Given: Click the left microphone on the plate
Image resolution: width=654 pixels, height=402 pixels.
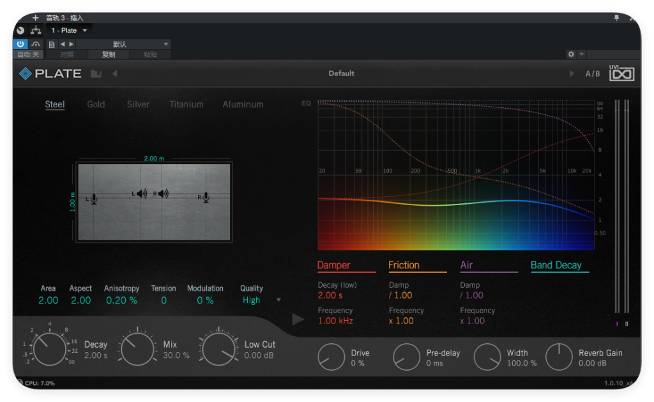Looking at the screenshot, I should pyautogui.click(x=94, y=199).
